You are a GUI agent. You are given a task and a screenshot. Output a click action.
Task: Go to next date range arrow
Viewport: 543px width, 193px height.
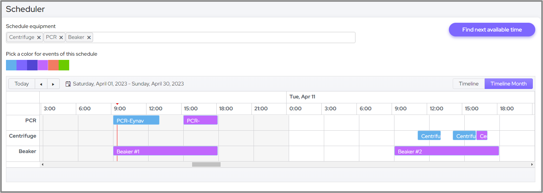point(53,84)
